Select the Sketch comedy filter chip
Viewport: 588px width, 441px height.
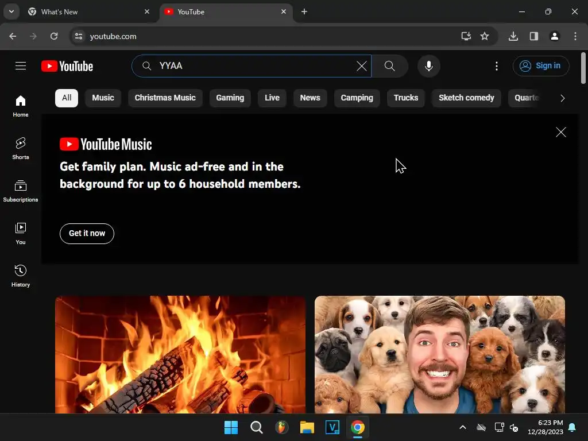pos(466,98)
